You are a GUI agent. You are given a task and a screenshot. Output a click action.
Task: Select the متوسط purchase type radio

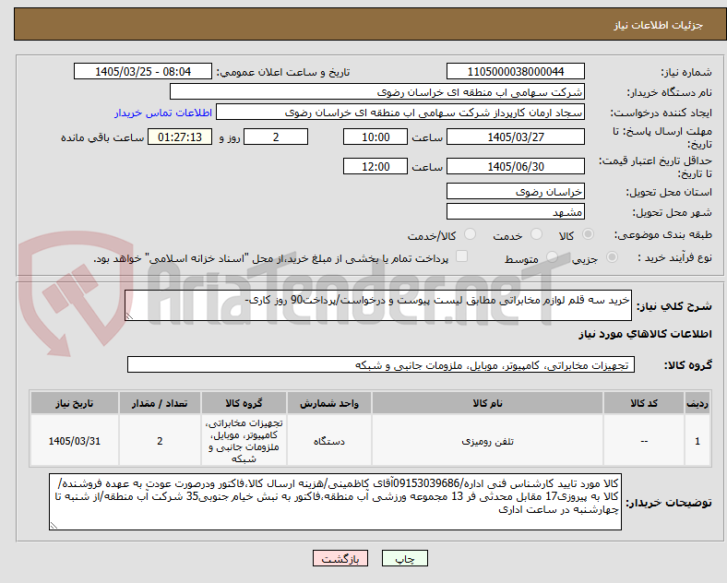click(x=552, y=257)
